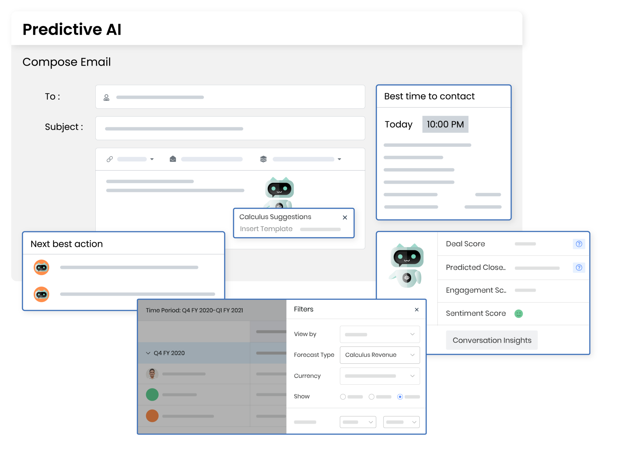The image size is (618, 450).
Task: Open the Currency dropdown in Filters
Action: point(380,376)
